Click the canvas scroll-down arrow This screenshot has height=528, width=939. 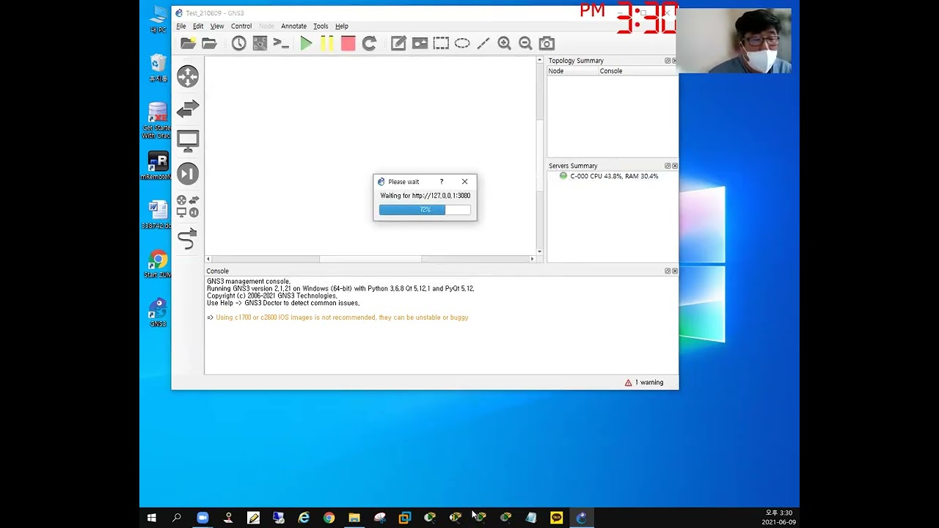tap(540, 252)
